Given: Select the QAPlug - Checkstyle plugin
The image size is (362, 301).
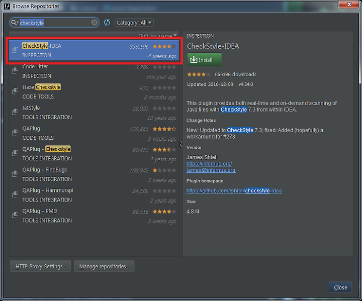Looking at the screenshot, I should tap(94, 154).
